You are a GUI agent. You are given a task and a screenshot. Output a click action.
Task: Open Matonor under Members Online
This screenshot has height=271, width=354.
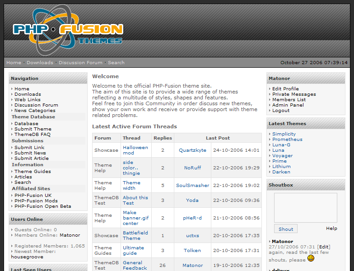click(x=70, y=235)
